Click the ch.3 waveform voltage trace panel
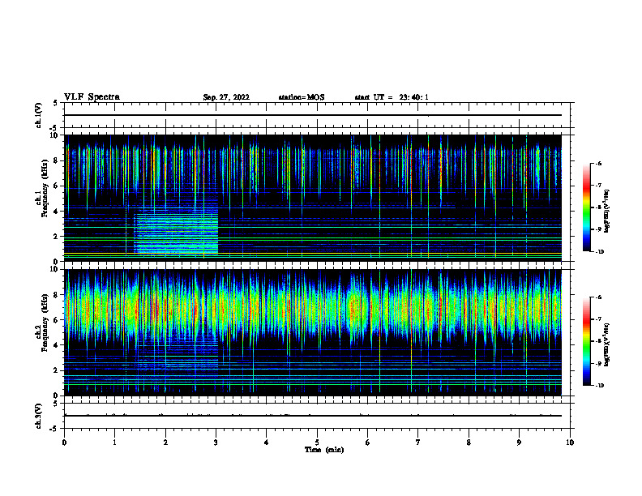 (x=317, y=416)
